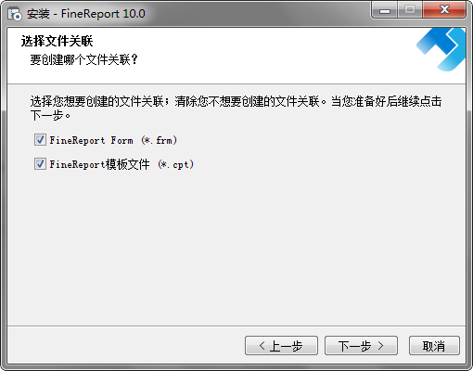
Task: Uncheck the FineReport模板文件 (*.cpt) checkbox
Action: [x=40, y=164]
